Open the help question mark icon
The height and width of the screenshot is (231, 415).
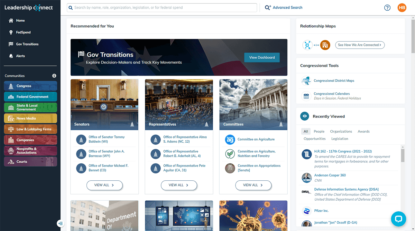coord(387,8)
